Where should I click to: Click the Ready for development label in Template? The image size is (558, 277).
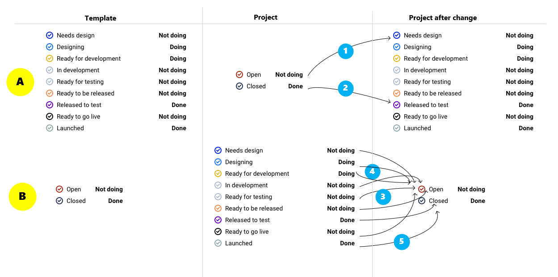click(x=88, y=58)
